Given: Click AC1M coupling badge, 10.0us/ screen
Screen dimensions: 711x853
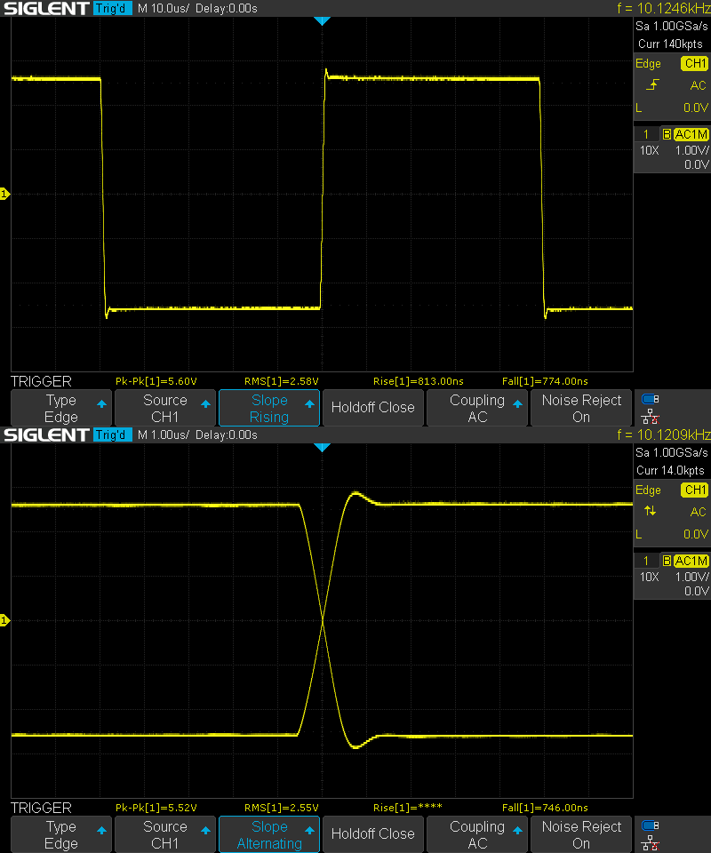Looking at the screenshot, I should (691, 134).
